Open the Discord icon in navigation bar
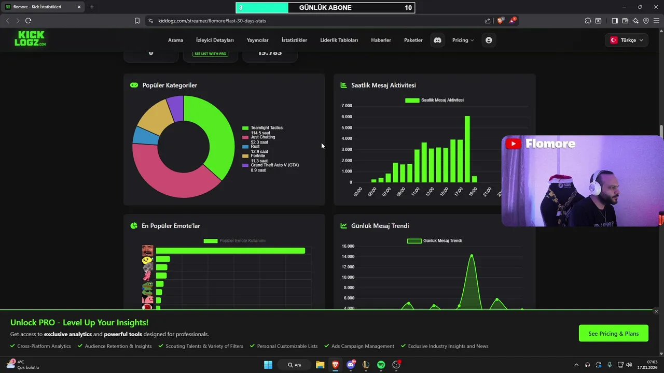Viewport: 664px width, 373px height. click(437, 40)
